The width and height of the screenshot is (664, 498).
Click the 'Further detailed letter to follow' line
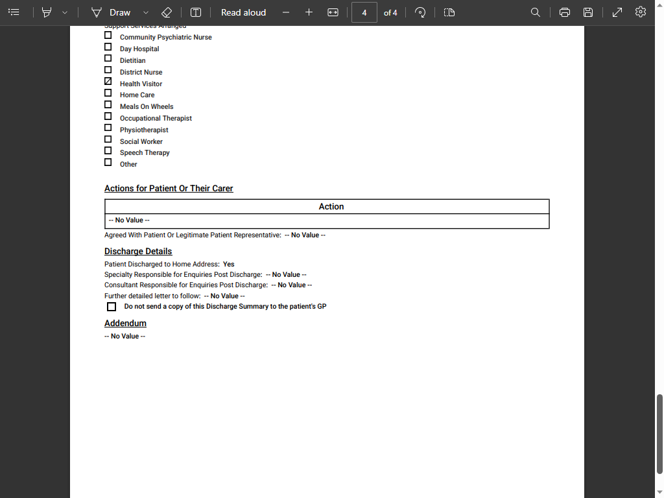174,296
